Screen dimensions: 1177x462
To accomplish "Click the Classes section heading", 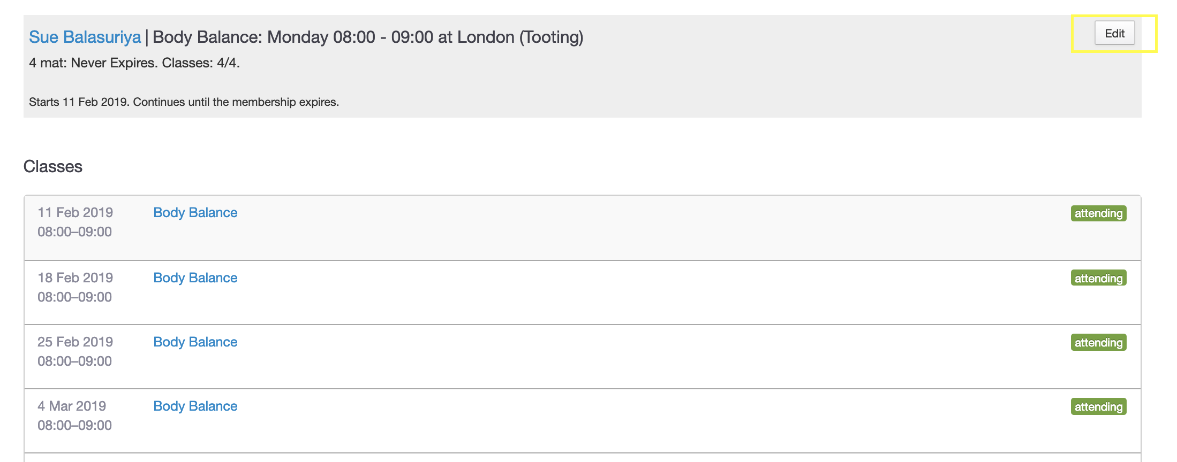I will point(53,166).
